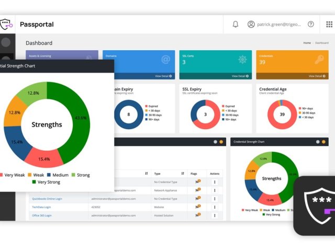Sort the table by Type column
This screenshot has height=251, width=335.
tap(183, 173)
